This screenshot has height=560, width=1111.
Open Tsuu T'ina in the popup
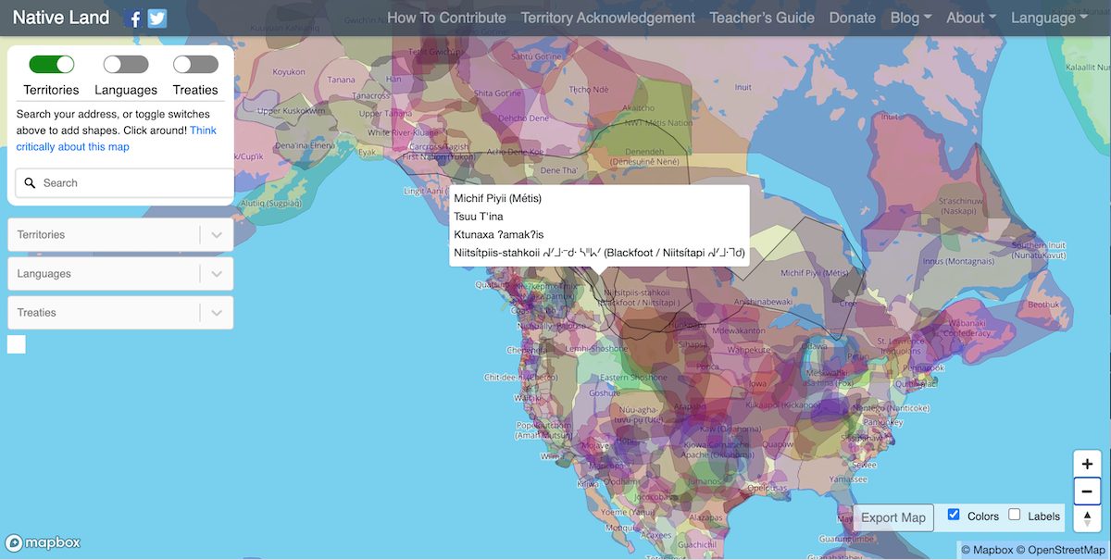point(479,217)
